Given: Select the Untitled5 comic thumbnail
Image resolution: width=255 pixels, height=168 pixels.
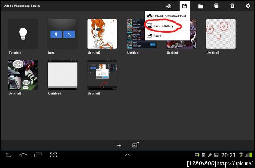Looking at the screenshot, I should 23,75.
